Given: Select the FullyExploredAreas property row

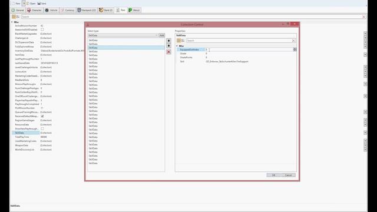Looking at the screenshot, I should click(24, 47).
